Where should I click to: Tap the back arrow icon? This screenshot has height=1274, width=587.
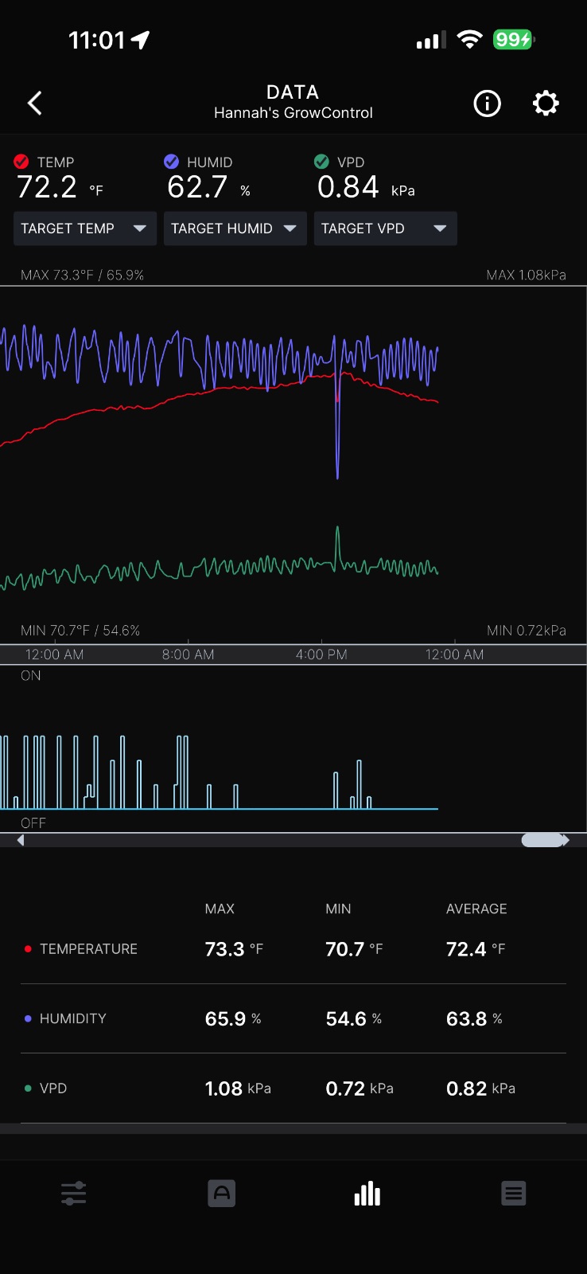pyautogui.click(x=34, y=103)
